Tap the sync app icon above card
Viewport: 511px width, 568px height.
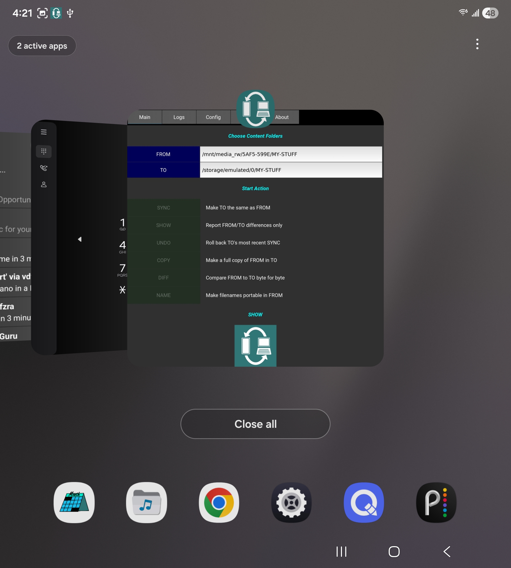click(255, 109)
